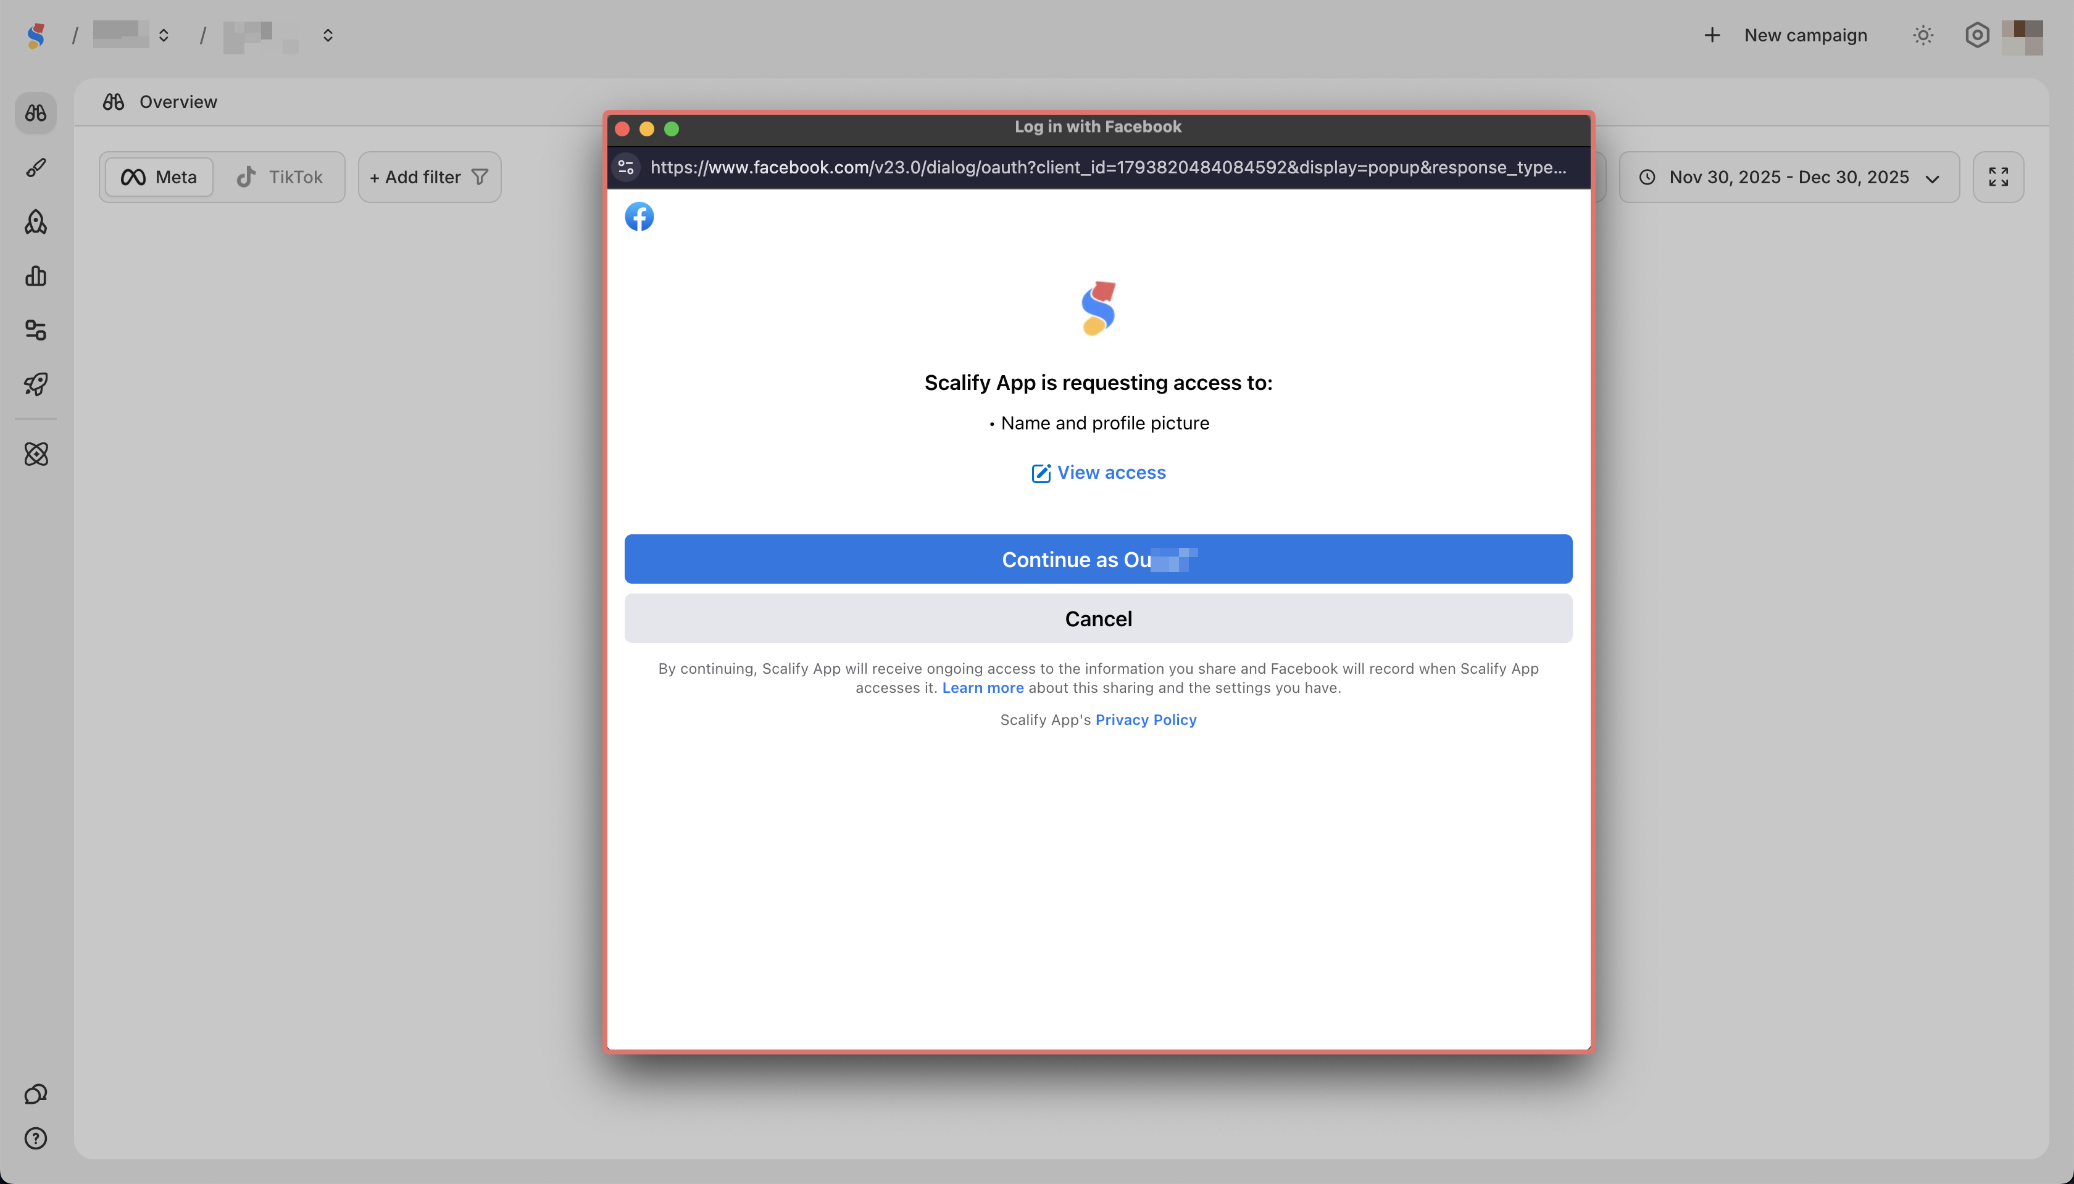Image resolution: width=2074 pixels, height=1184 pixels.
Task: Open the chat bubbles icon
Action: click(x=36, y=1094)
